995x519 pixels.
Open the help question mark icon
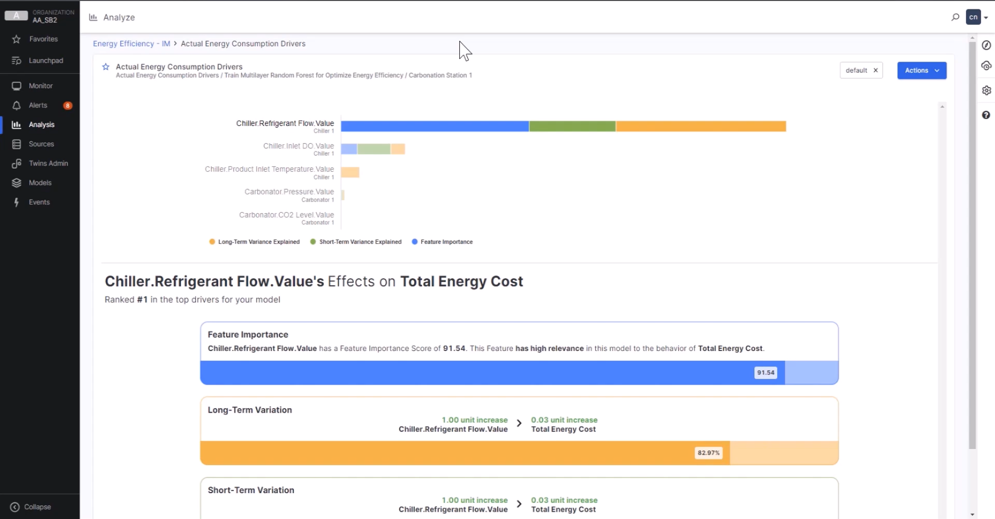[x=986, y=115]
